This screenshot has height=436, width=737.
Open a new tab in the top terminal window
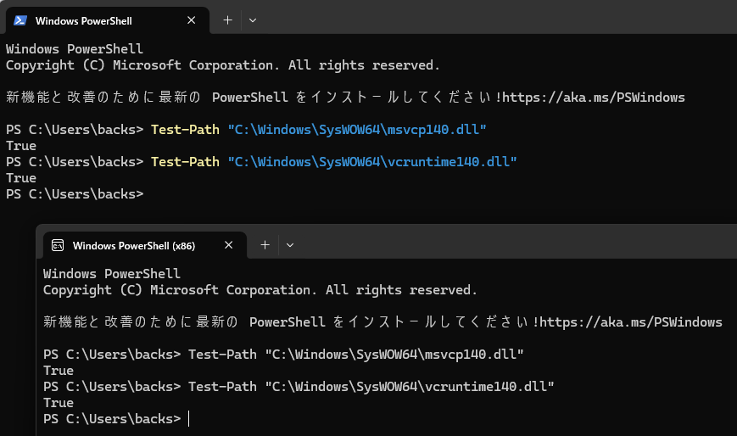[227, 20]
